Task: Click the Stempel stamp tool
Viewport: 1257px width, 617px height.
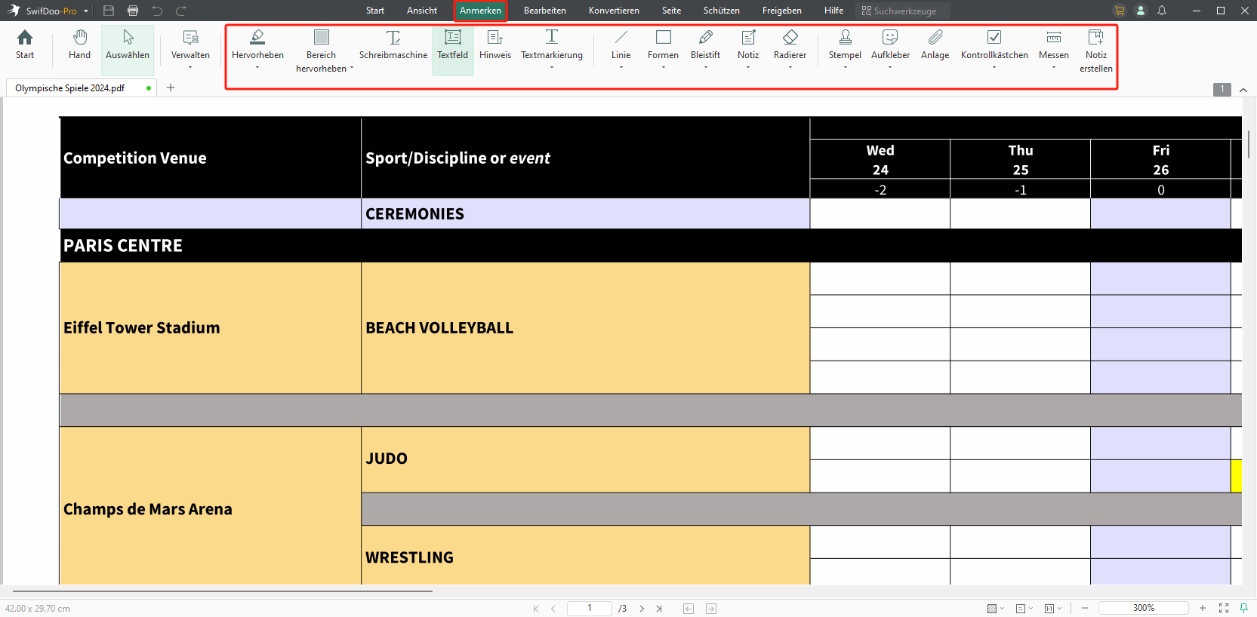Action: pos(845,45)
